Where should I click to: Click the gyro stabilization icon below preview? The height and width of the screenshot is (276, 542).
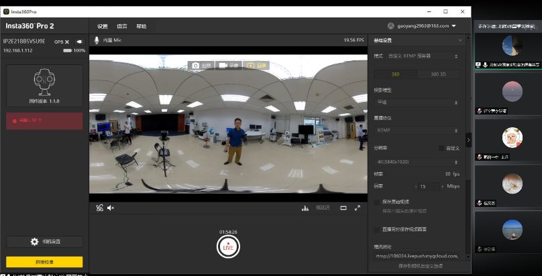pos(99,208)
